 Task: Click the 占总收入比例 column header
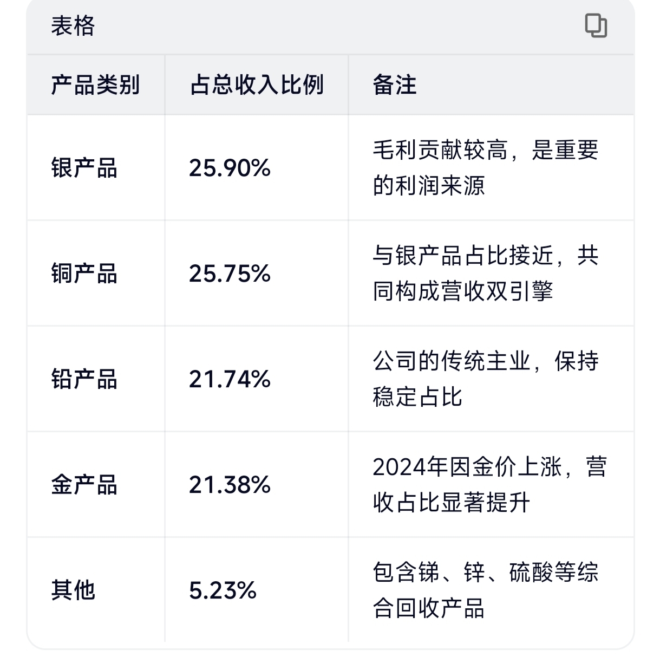257,85
